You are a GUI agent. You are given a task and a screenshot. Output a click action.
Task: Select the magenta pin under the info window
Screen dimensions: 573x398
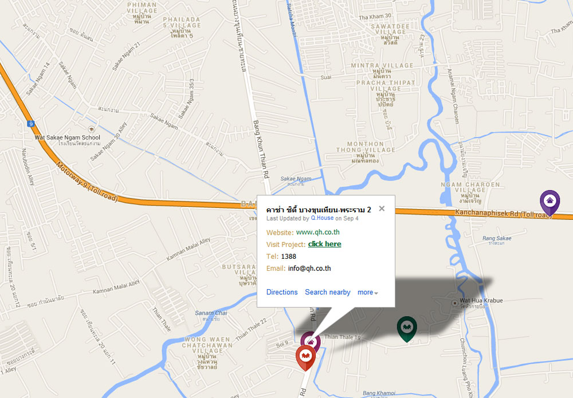click(x=311, y=340)
